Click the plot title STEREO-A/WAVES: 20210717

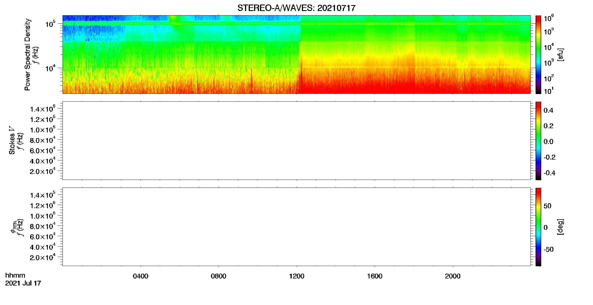coord(296,8)
